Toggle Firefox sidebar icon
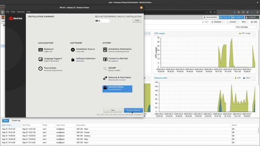Screen dimensions: 260x146 243,12
